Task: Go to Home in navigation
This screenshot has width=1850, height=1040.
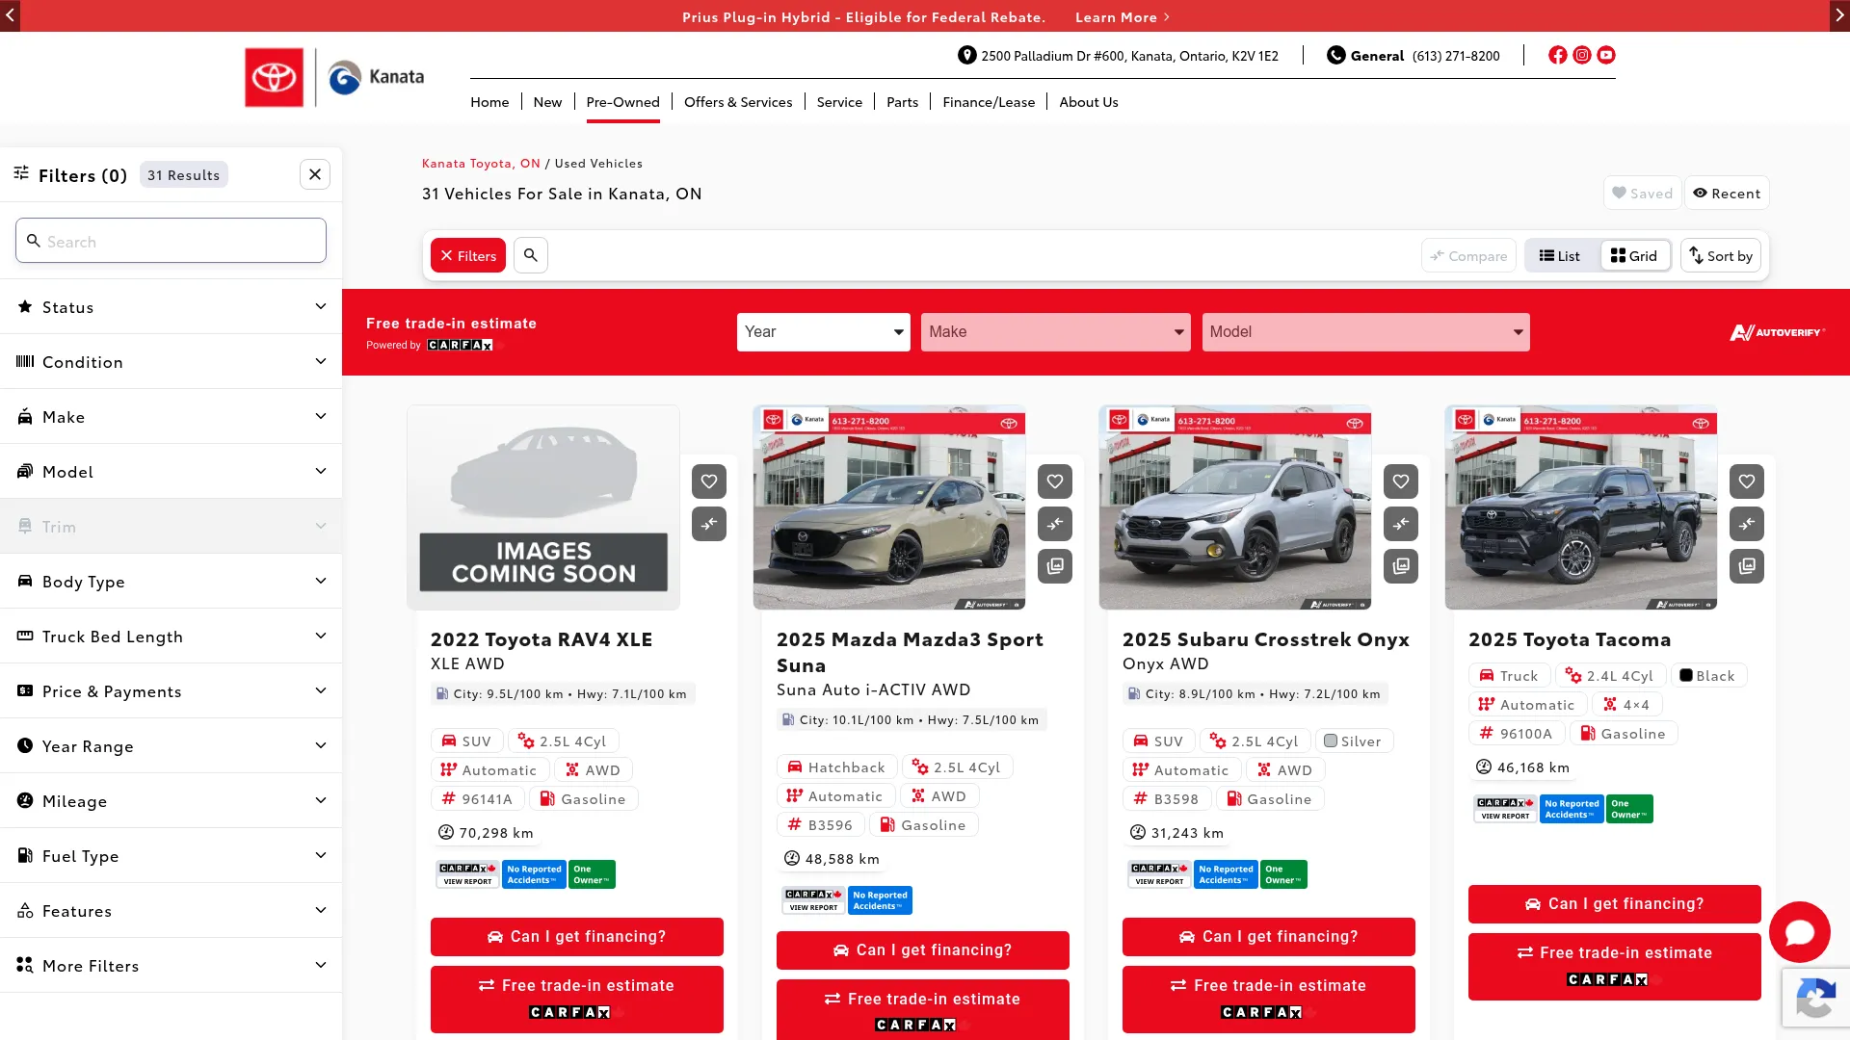Action: (489, 102)
